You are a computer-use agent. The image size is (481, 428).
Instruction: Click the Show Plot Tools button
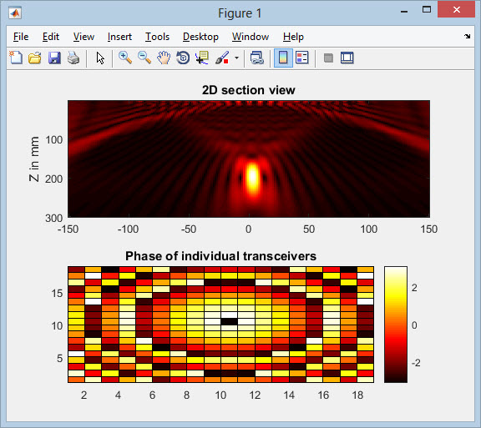347,58
